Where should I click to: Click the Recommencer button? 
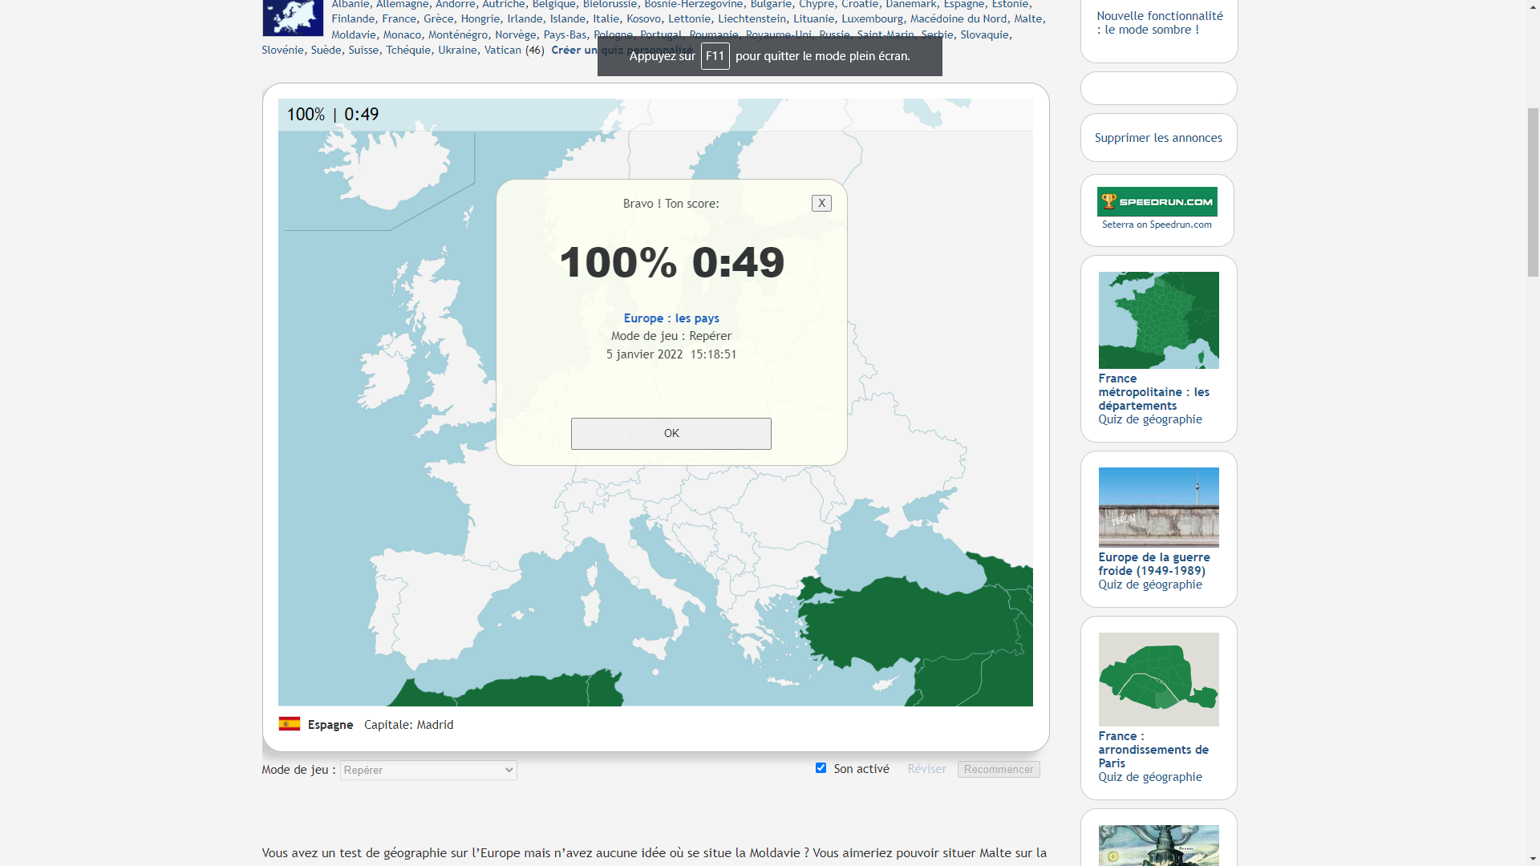999,770
